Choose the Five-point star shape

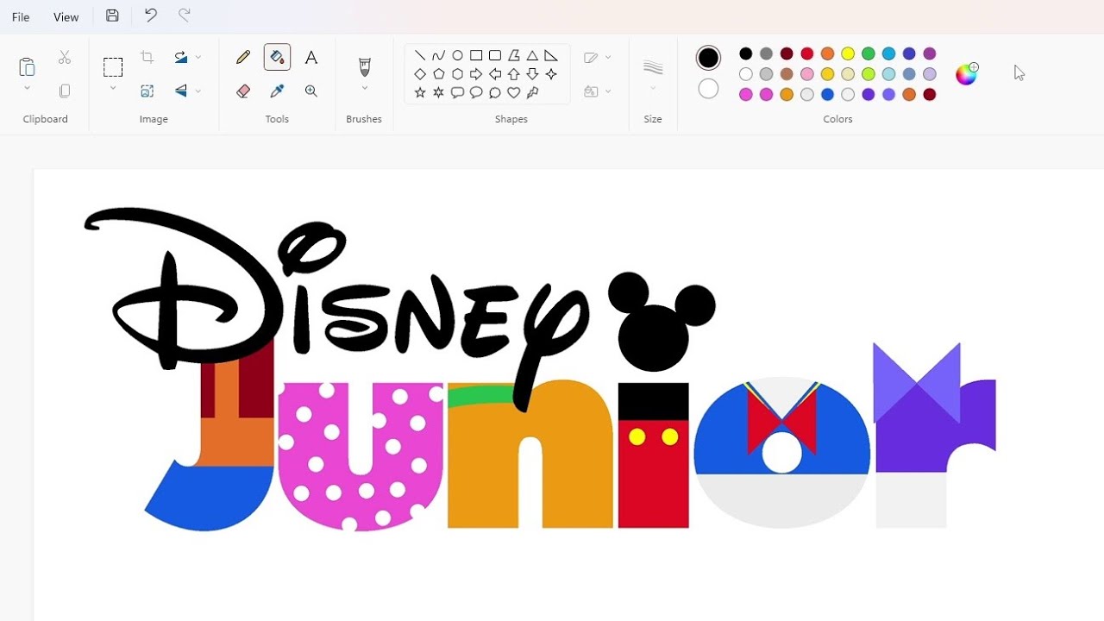pos(420,92)
